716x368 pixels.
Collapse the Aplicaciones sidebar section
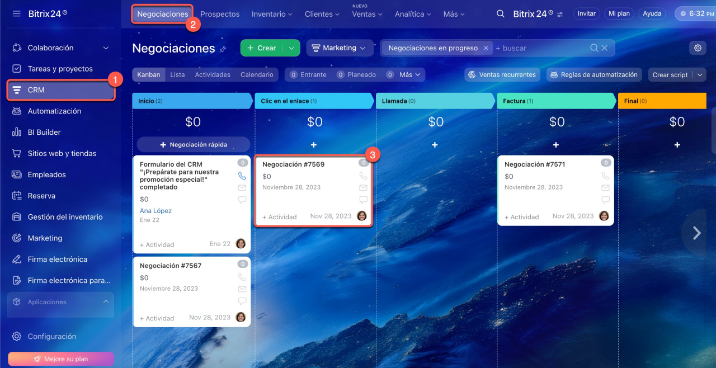coord(106,302)
